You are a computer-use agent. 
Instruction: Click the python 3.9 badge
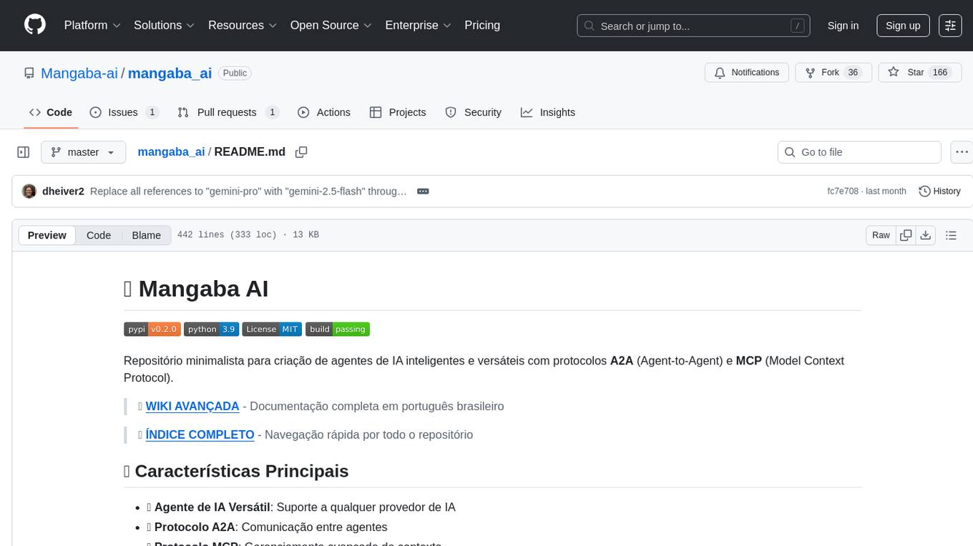[211, 329]
